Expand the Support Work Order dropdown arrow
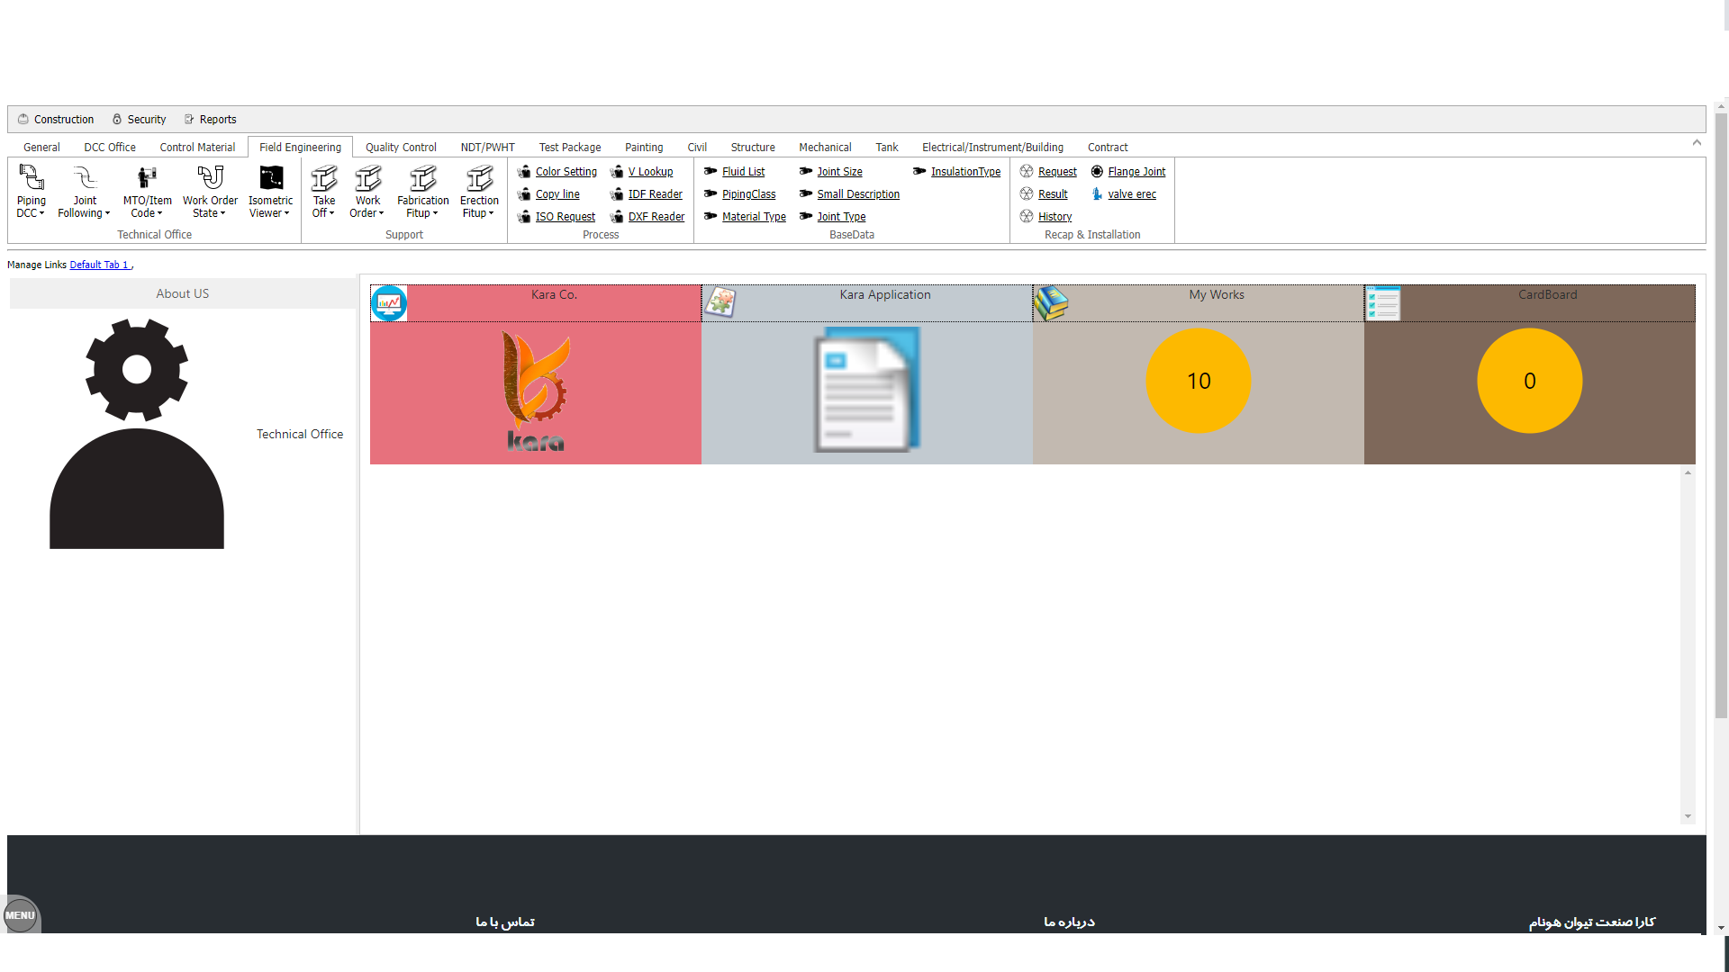 (x=382, y=214)
